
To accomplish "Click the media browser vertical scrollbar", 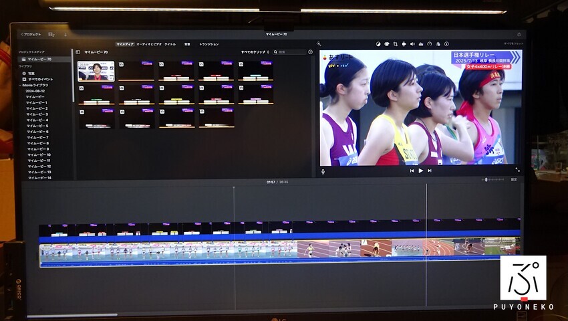I will coord(314,116).
